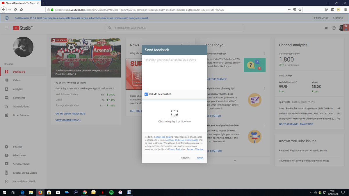Click the search magnifier icon in Studio search
Viewport: 349px width, 196px height.
tap(110, 28)
